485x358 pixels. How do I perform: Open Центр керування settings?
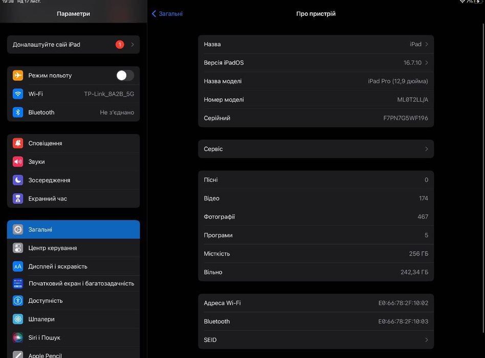pos(73,248)
